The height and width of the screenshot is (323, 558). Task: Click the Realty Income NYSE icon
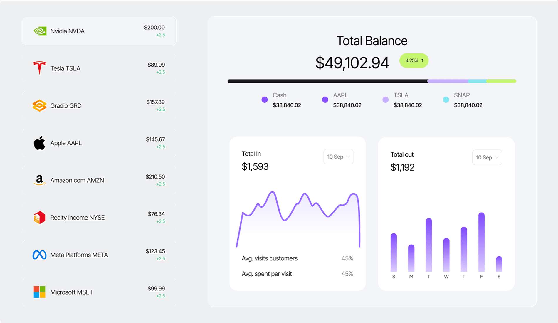39,218
